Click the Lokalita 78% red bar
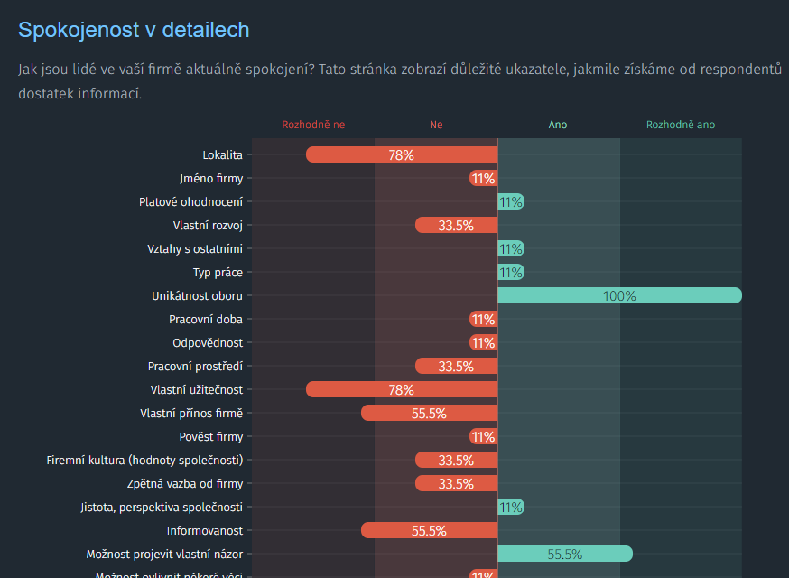Image resolution: width=789 pixels, height=578 pixels. (402, 154)
